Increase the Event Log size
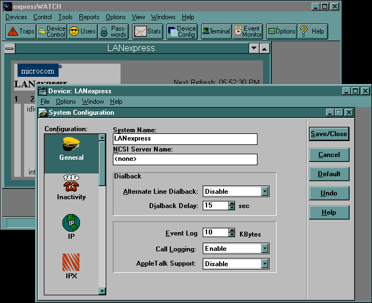 tap(232, 231)
